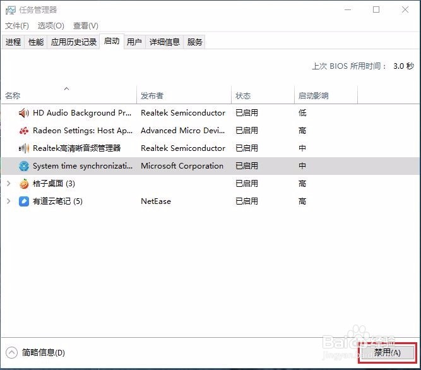This screenshot has height=370, width=421.
Task: Click the 中 impact value for System time synchronization
Action: click(302, 166)
